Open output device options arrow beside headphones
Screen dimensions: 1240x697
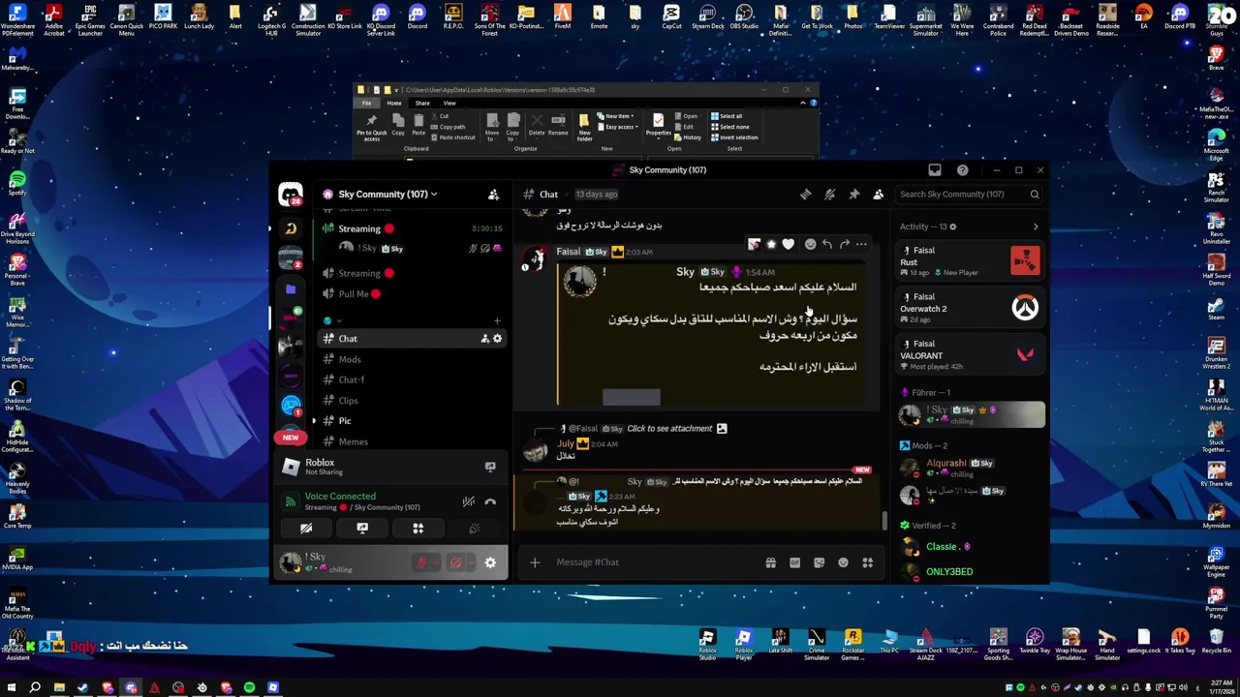point(470,562)
